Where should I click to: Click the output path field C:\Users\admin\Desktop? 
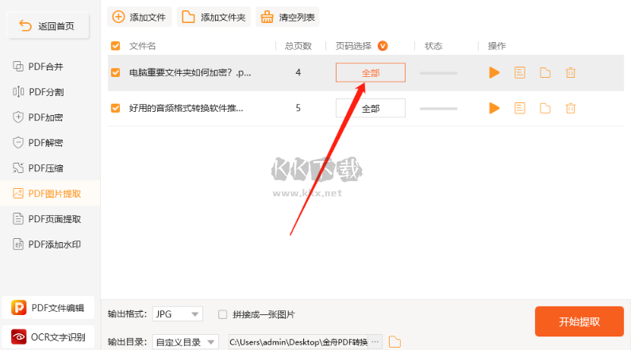[298, 342]
